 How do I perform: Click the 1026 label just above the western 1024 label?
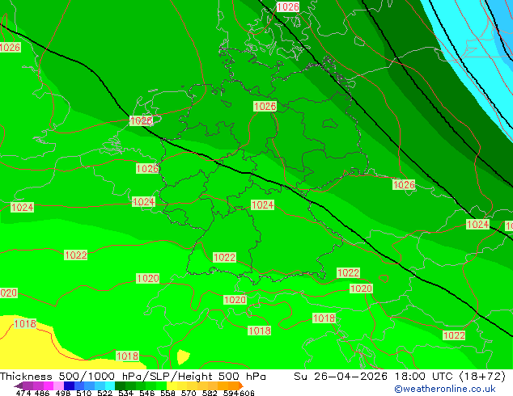[147, 169]
